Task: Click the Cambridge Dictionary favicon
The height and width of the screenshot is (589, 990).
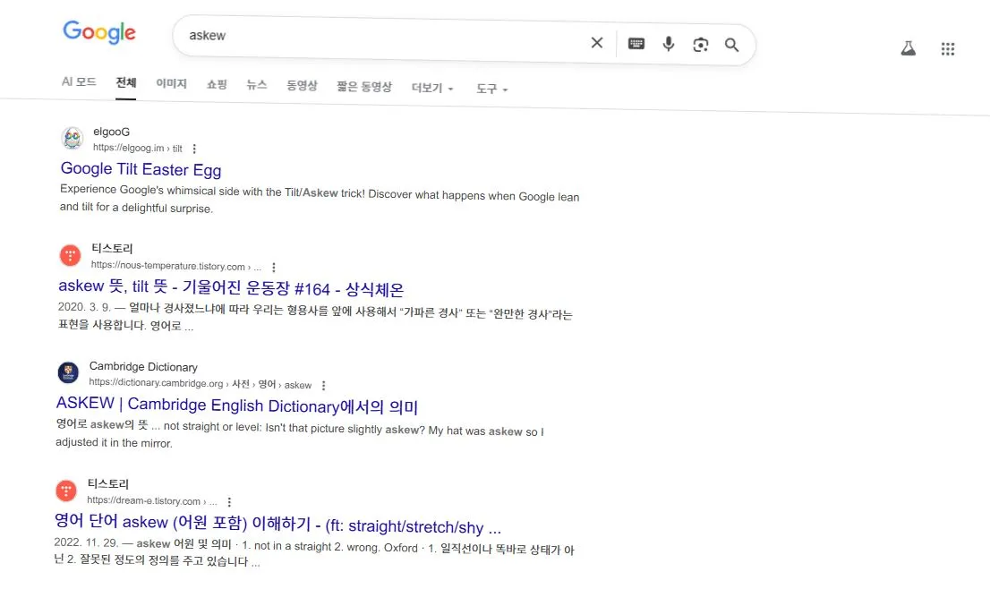Action: pyautogui.click(x=70, y=372)
